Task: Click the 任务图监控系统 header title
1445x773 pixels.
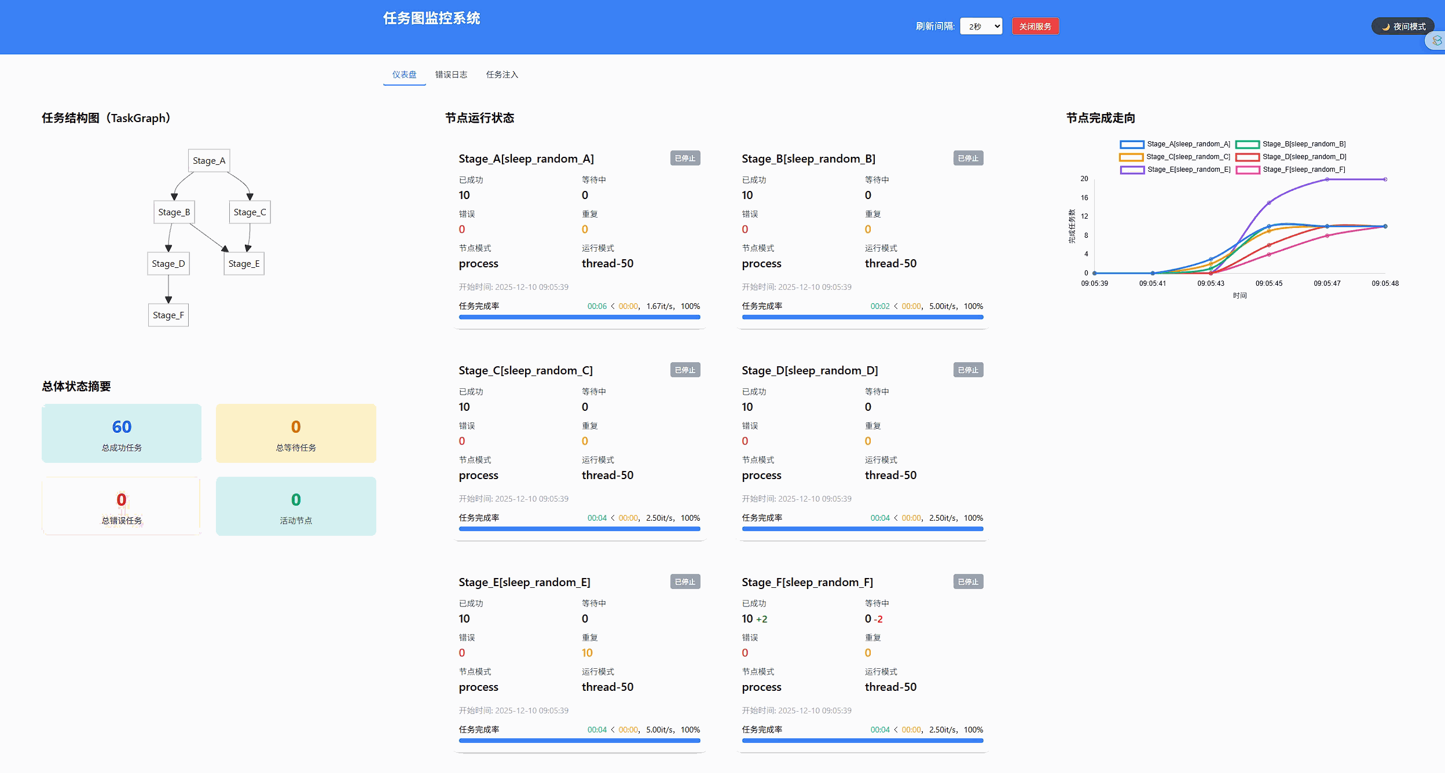Action: coord(431,19)
